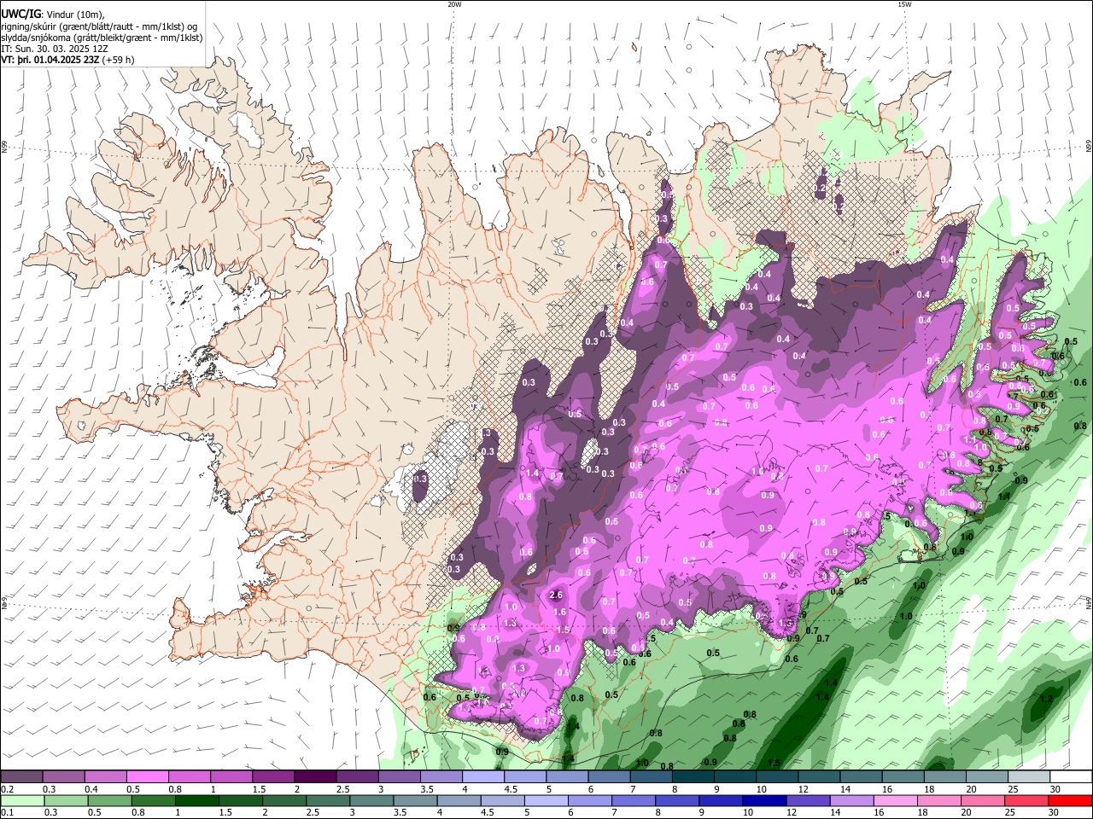Click the '2.6' precipitation value on map
Viewport: 1093px width, 819px height.
[556, 595]
